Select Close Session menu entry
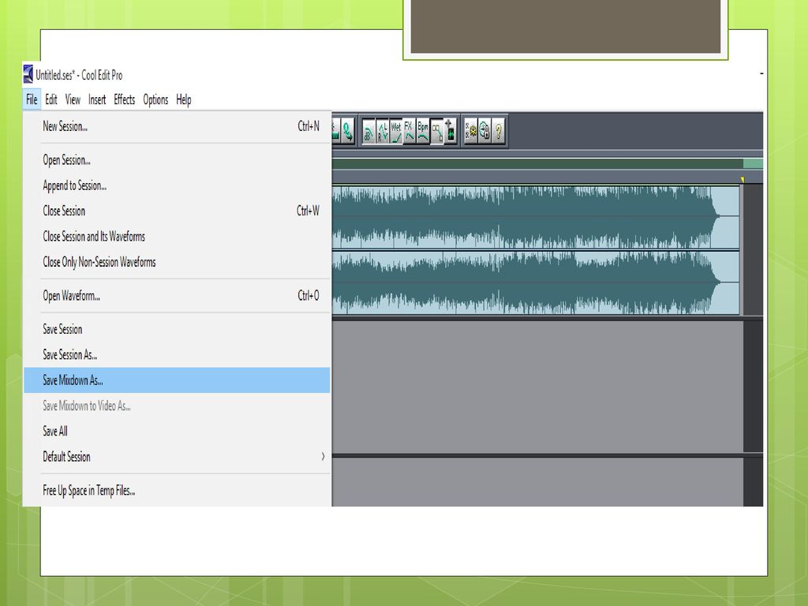Viewport: 808px width, 606px height. pyautogui.click(x=177, y=211)
